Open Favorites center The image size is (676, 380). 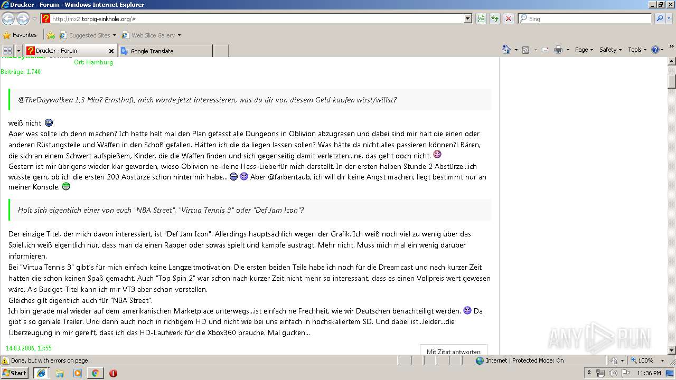20,35
